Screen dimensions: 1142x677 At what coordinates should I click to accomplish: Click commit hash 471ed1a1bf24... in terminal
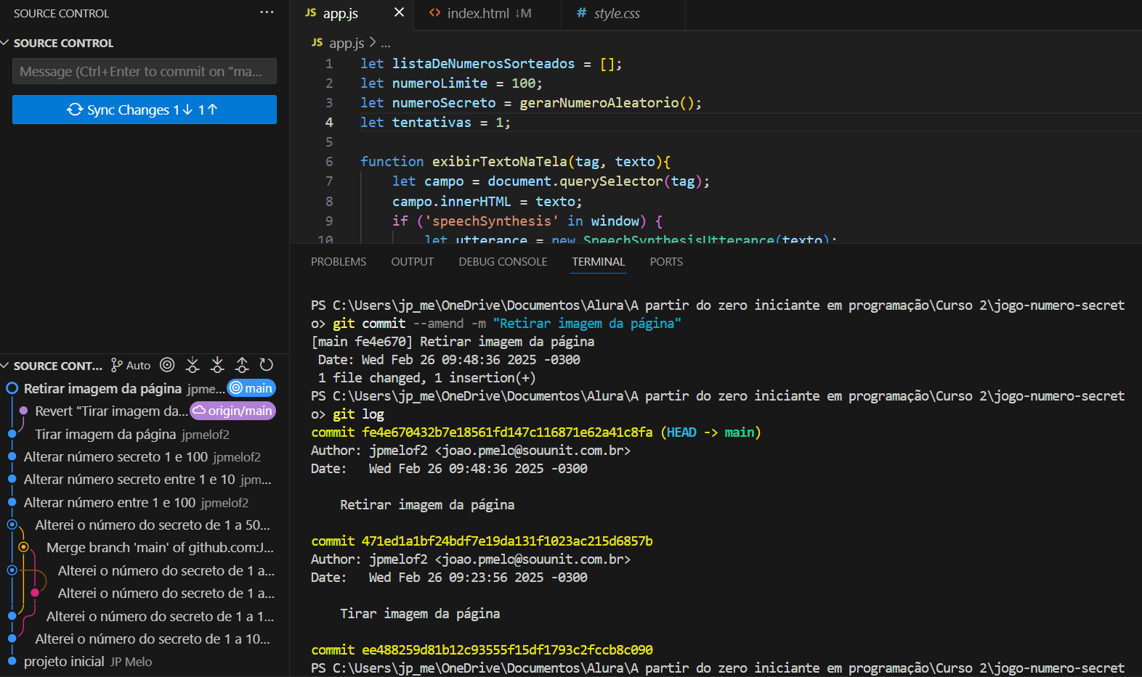coord(507,541)
